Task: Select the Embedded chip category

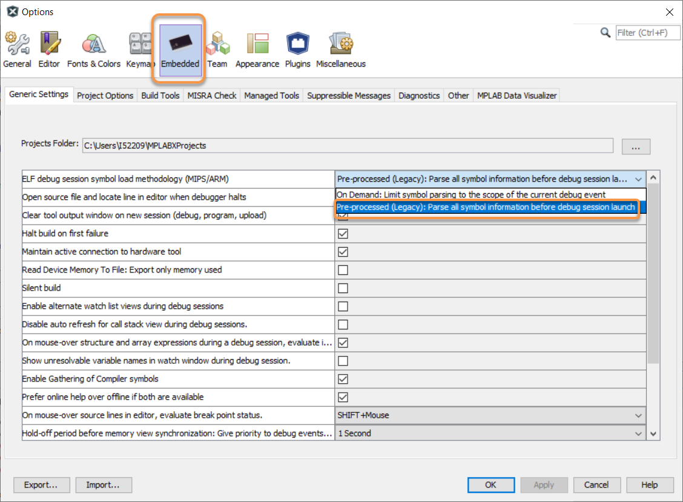Action: tap(180, 50)
